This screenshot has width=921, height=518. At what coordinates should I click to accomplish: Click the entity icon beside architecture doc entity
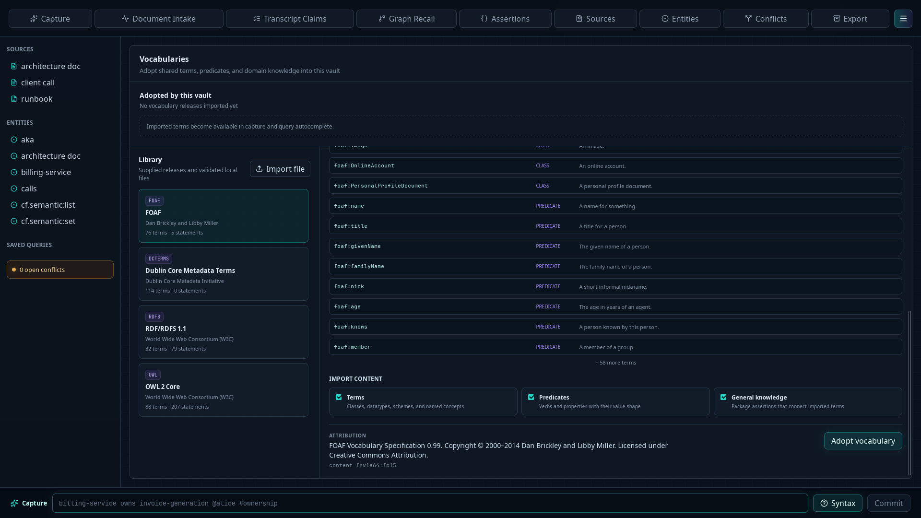click(x=14, y=156)
